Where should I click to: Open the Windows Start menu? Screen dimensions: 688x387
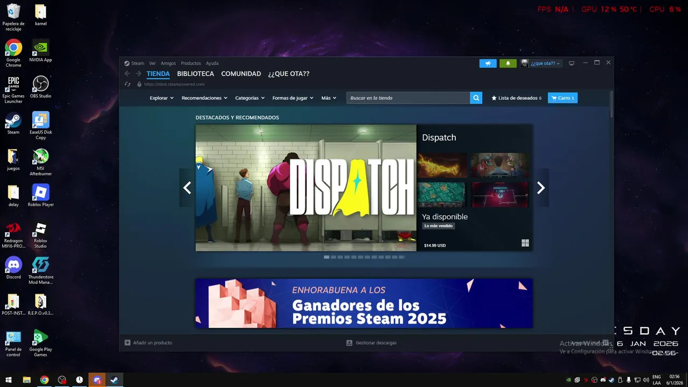pyautogui.click(x=9, y=380)
